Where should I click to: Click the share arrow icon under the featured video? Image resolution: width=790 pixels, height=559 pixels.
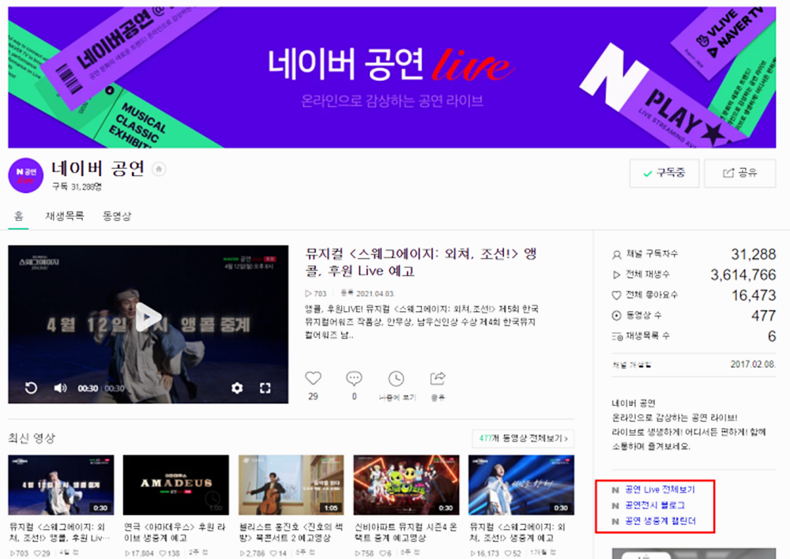coord(438,378)
